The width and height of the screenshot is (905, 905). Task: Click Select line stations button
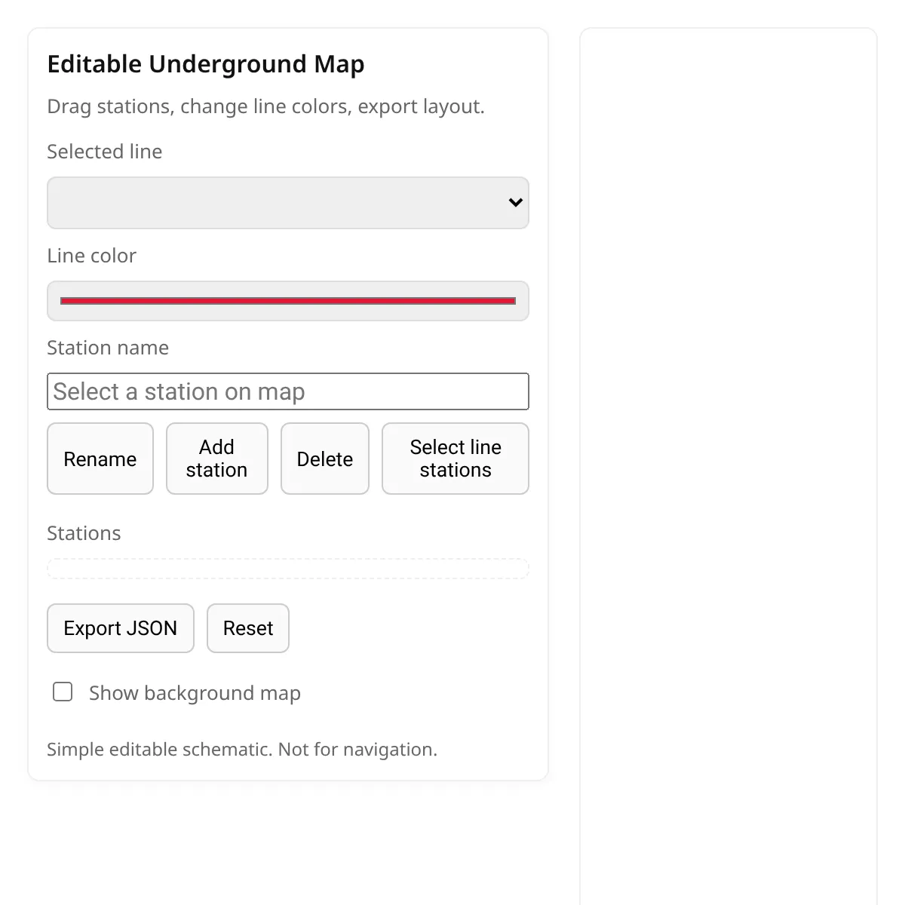pos(456,459)
